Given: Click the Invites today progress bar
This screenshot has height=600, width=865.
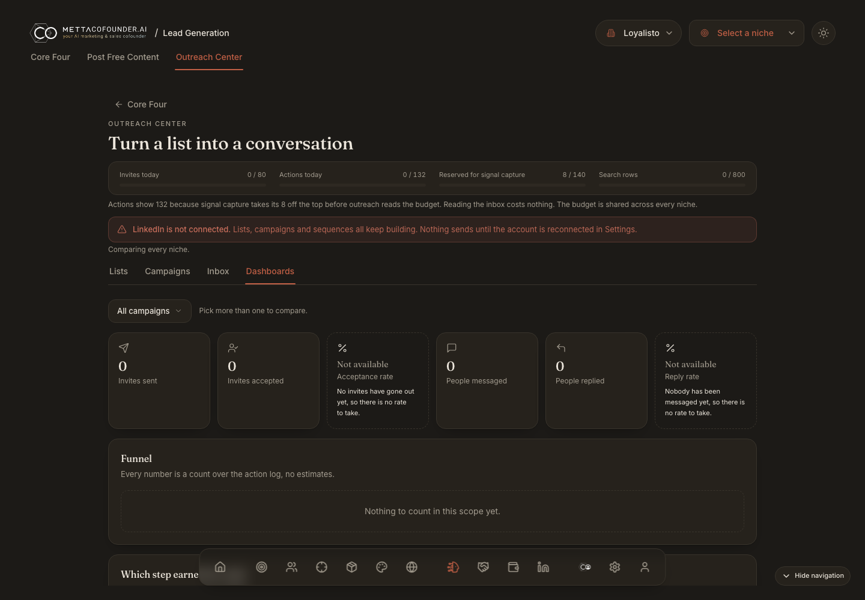Looking at the screenshot, I should coord(193,185).
